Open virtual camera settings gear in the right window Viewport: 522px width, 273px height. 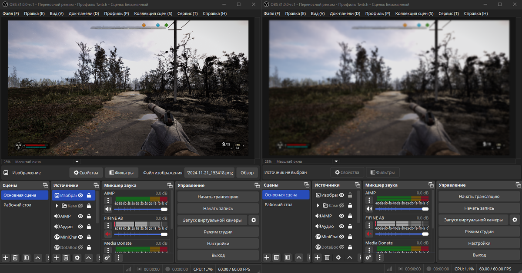pos(515,220)
